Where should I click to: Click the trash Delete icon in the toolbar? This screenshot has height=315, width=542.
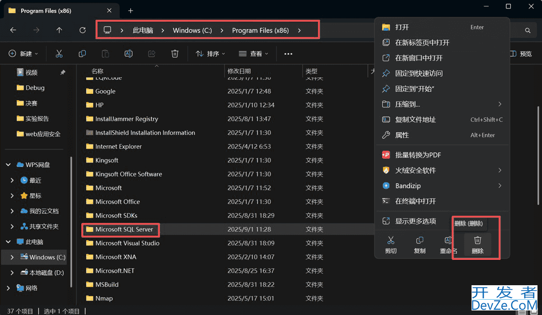click(x=175, y=53)
